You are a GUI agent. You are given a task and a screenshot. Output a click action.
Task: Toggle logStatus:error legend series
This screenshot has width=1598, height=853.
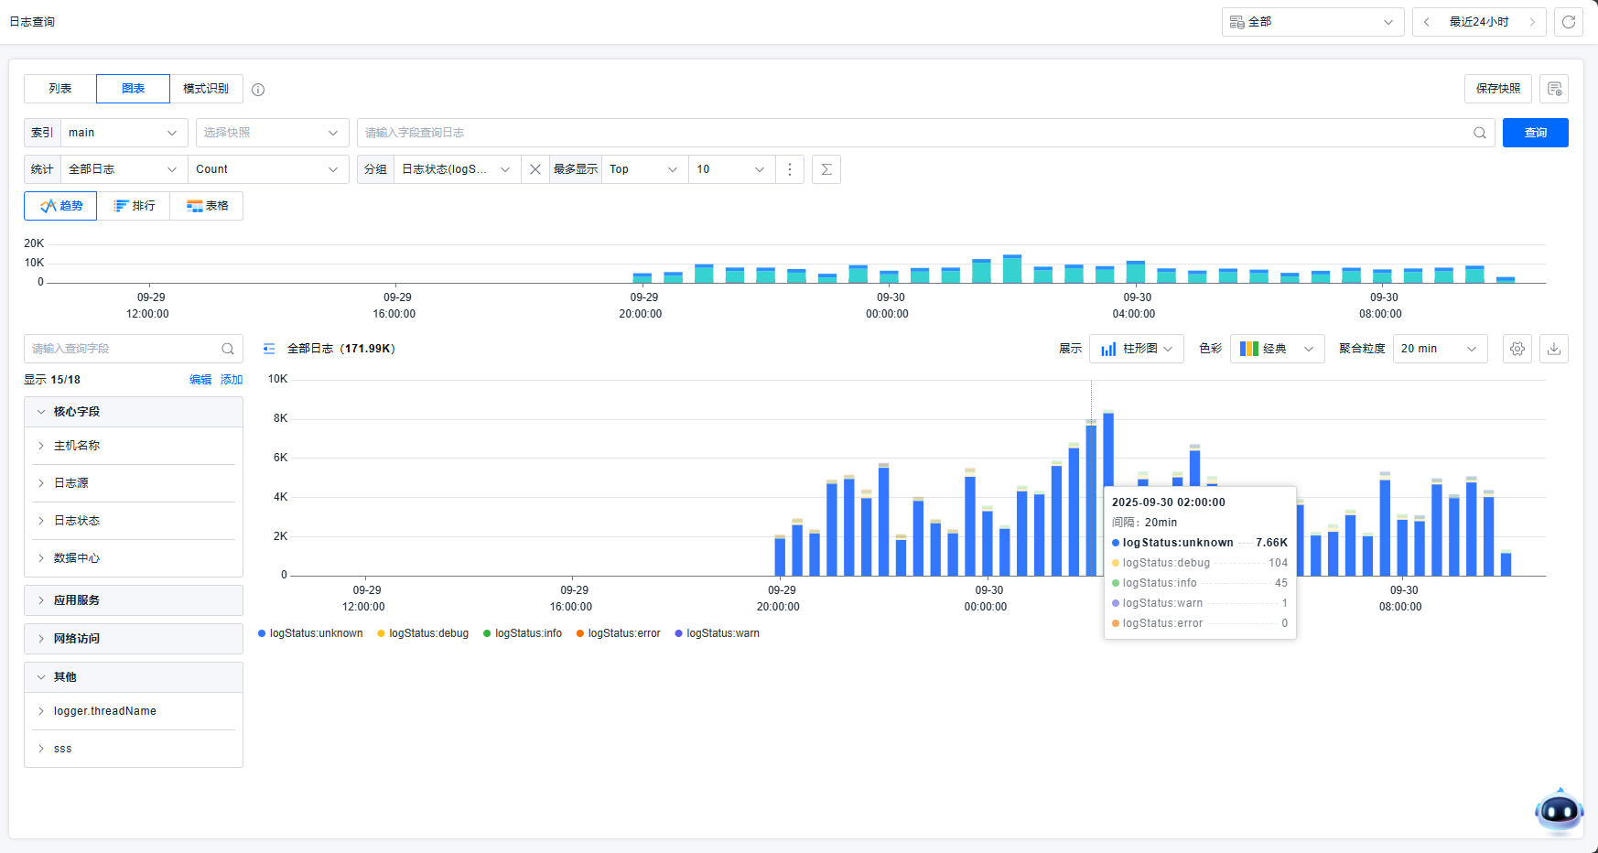619,633
